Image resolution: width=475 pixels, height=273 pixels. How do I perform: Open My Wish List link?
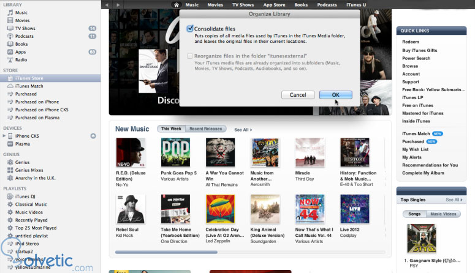click(416, 149)
